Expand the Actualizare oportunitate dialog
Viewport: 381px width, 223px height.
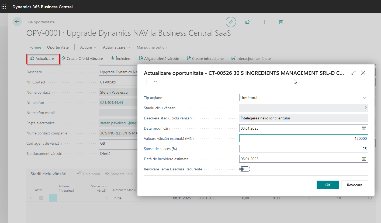point(354,73)
